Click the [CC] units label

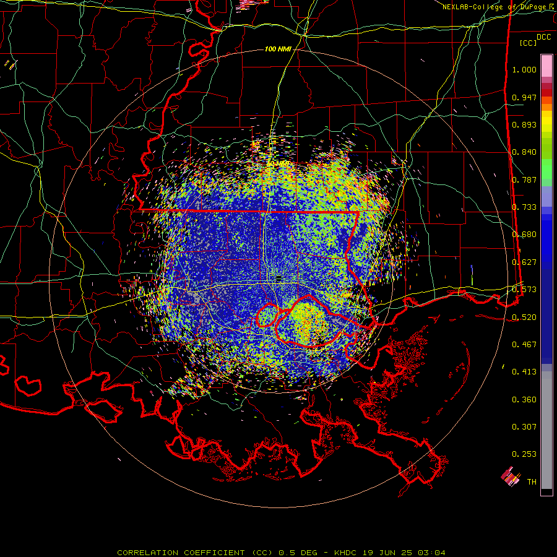tap(529, 43)
